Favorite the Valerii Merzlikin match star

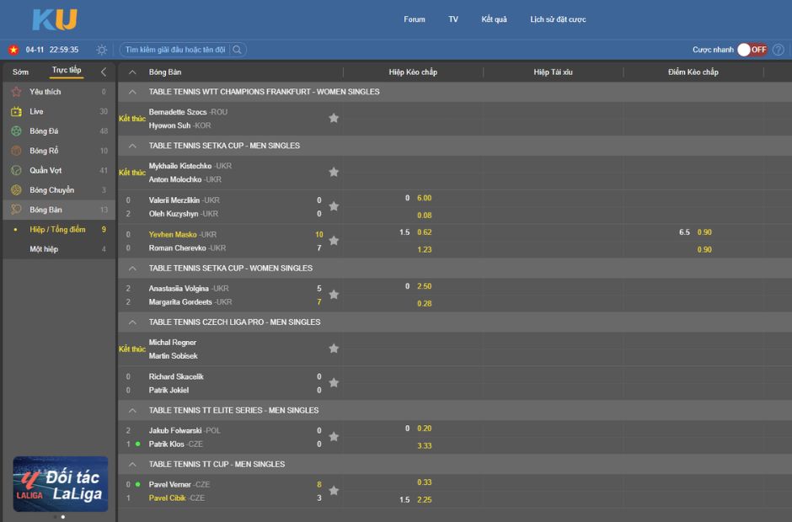point(334,206)
